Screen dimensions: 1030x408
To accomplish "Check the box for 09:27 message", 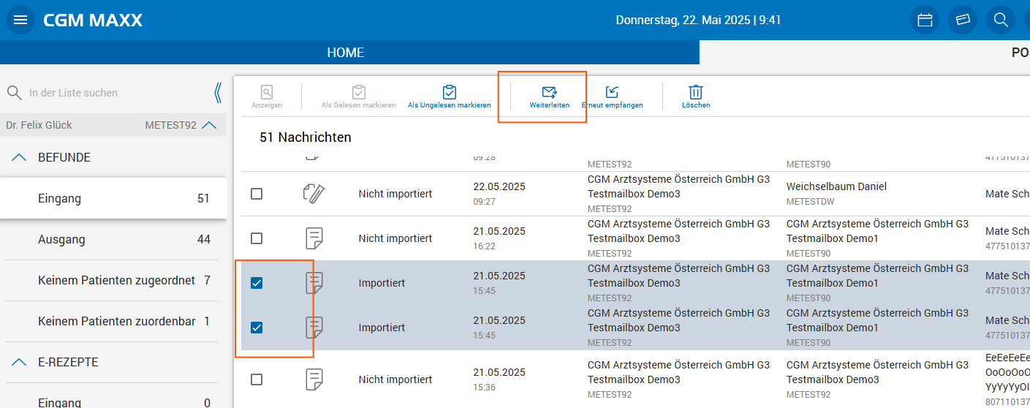I will click(x=257, y=194).
